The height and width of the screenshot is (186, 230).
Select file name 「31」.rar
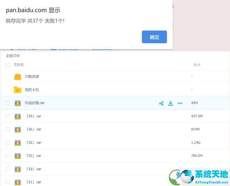(34, 182)
